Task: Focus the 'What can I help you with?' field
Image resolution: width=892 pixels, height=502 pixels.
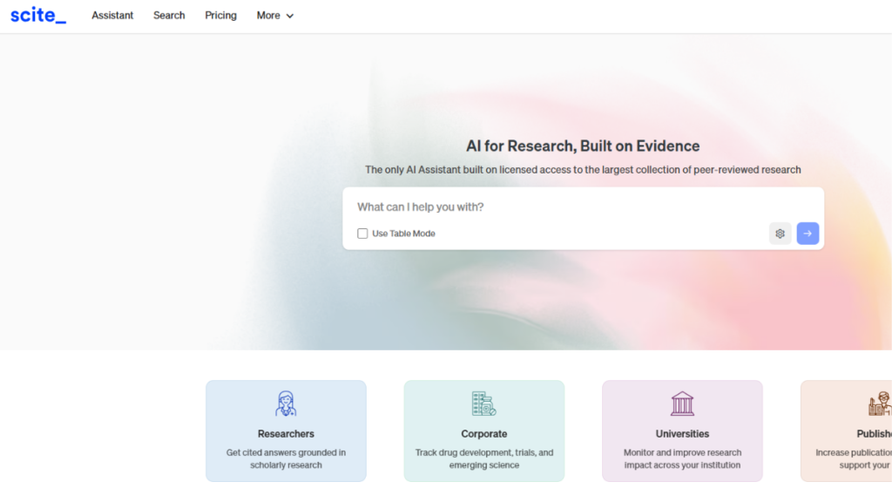Action: click(557, 207)
